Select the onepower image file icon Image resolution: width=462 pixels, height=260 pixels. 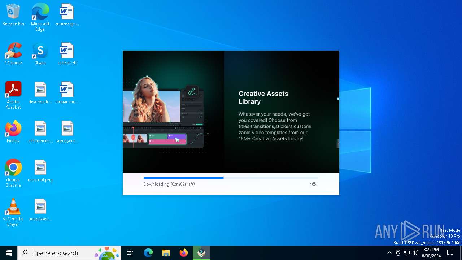click(x=40, y=210)
